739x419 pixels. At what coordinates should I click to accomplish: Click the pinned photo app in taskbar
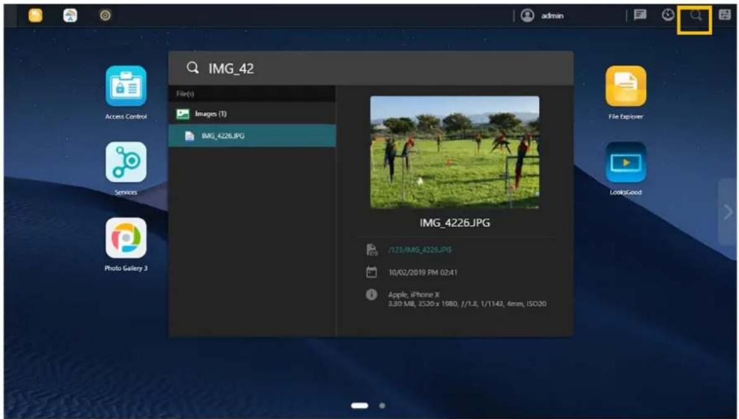[x=71, y=17]
